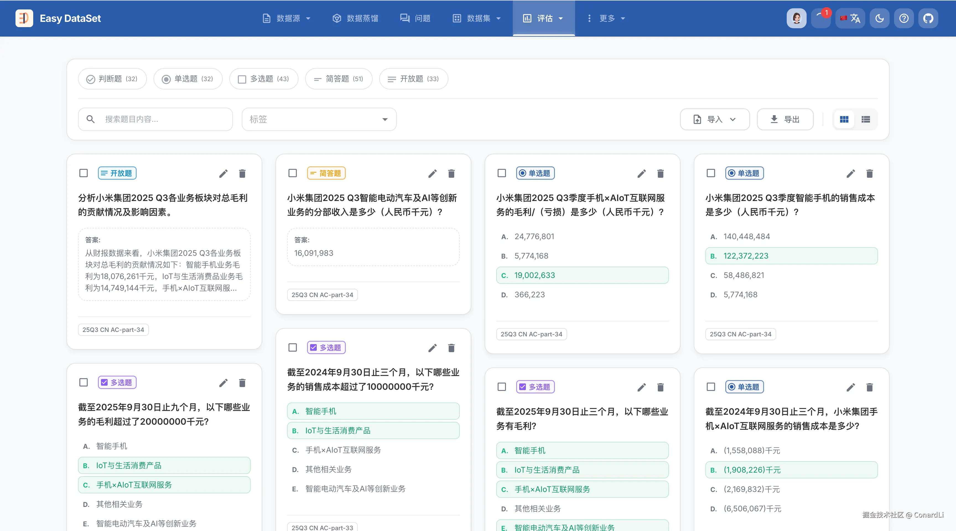This screenshot has height=531, width=956.
Task: Click the Easy DataSet logo
Action: [25, 18]
